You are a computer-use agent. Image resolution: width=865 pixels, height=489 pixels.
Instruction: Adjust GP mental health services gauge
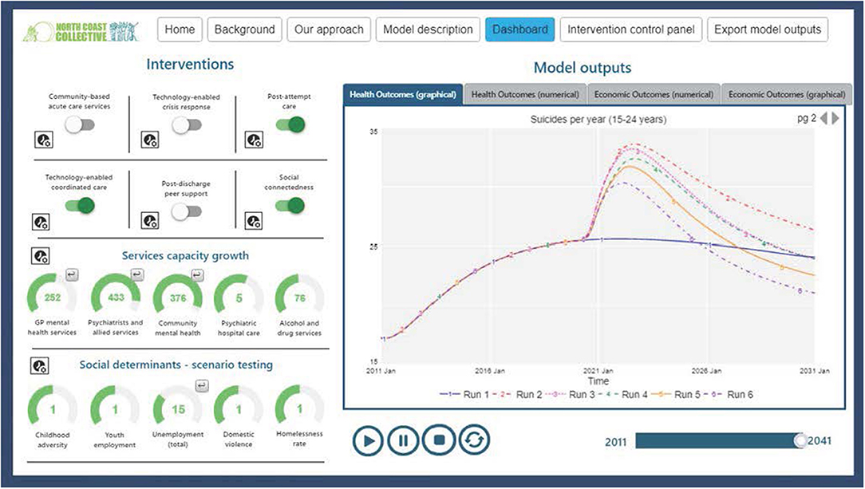[x=53, y=295]
